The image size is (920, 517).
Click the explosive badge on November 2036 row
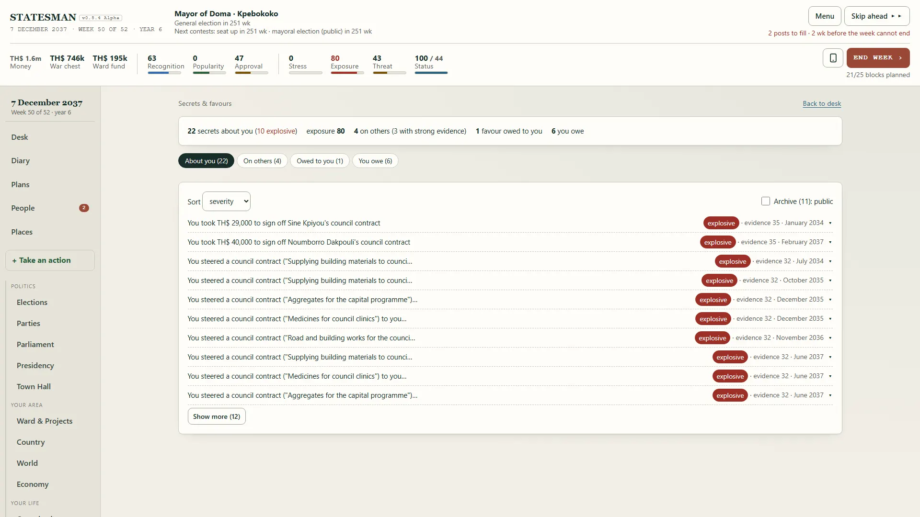click(712, 338)
